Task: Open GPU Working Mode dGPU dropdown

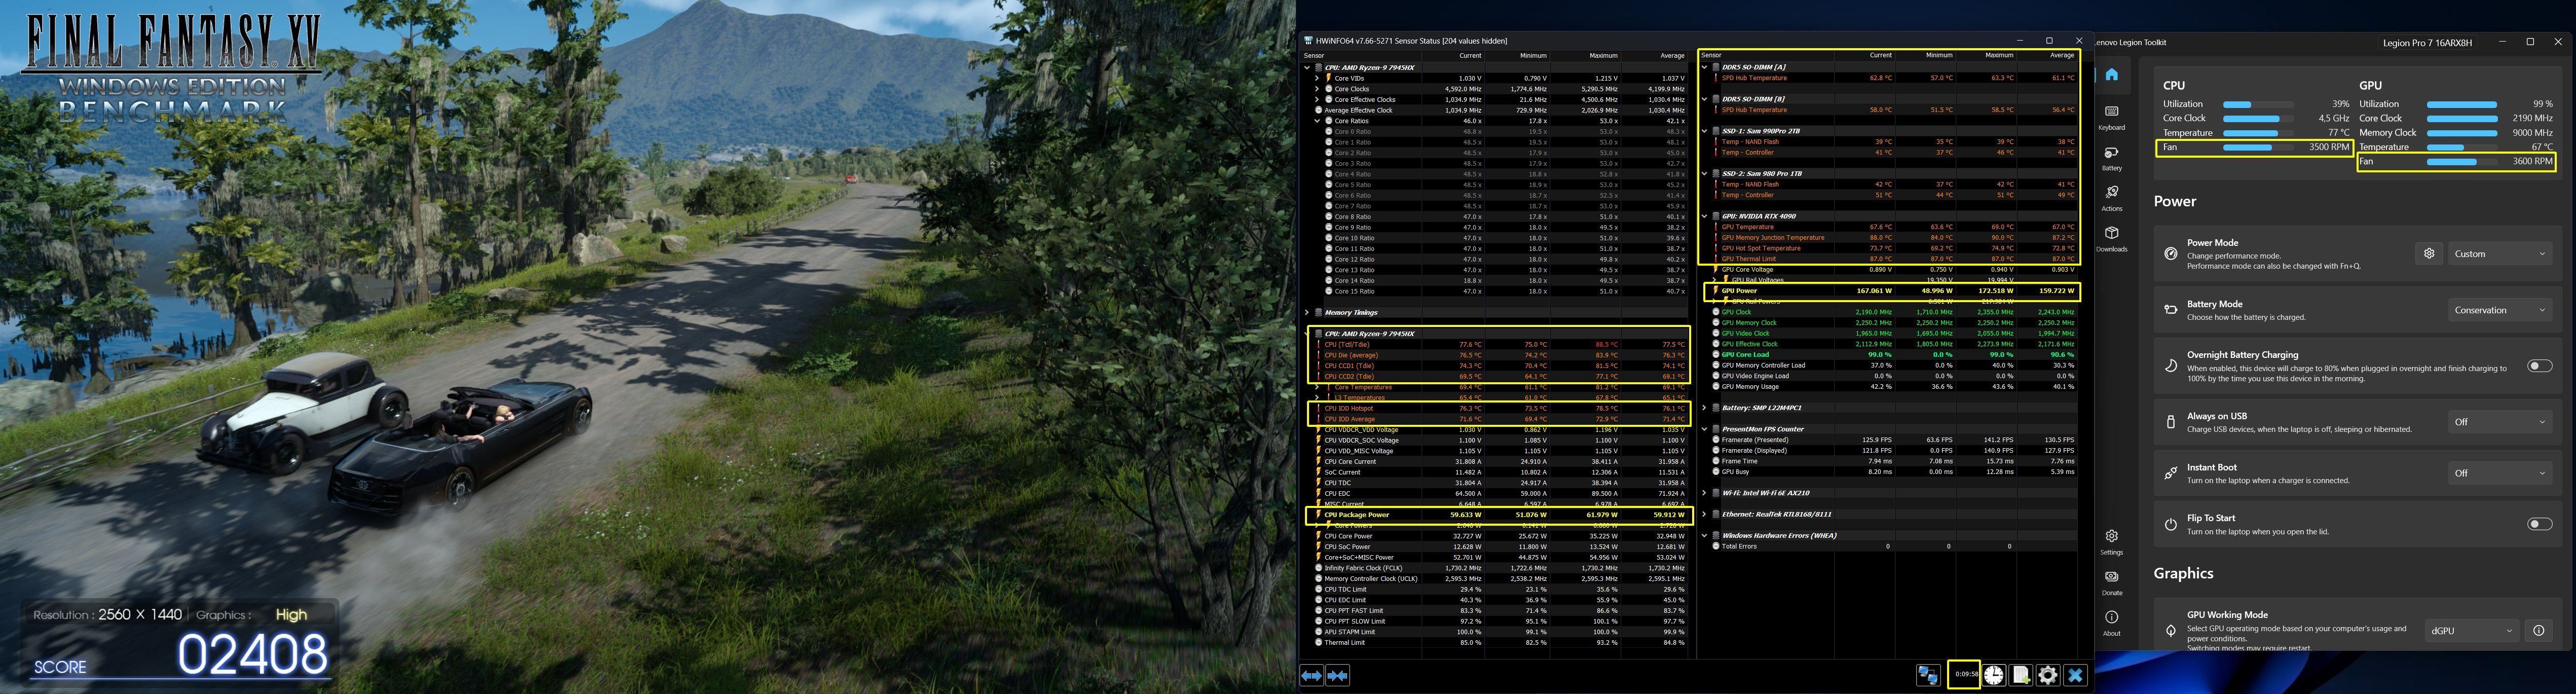Action: (2472, 630)
